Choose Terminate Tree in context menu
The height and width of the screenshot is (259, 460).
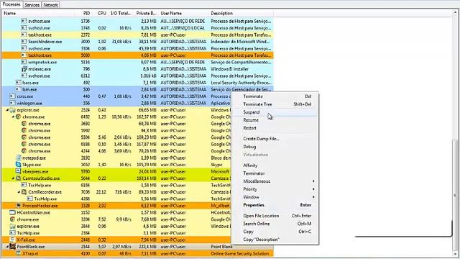pyautogui.click(x=275, y=104)
